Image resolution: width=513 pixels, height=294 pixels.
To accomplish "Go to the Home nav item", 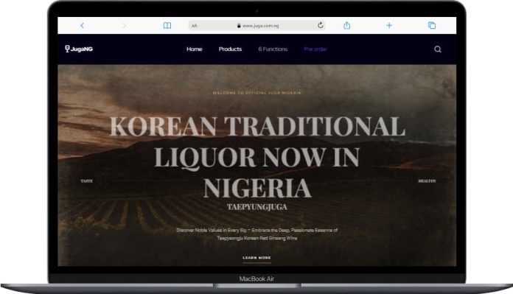I will tap(195, 49).
